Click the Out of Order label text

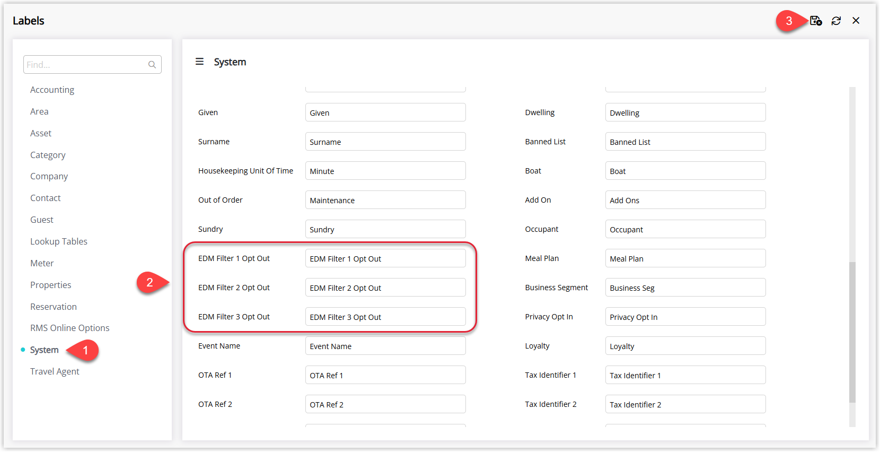tap(221, 200)
